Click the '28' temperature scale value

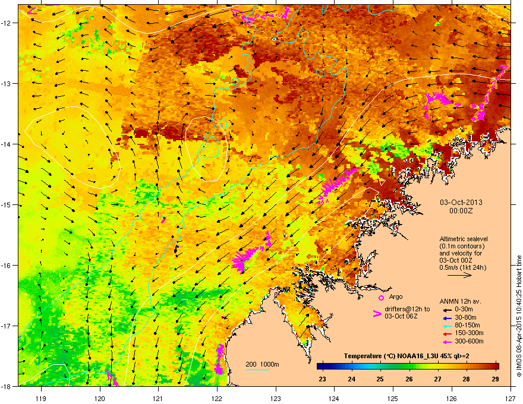coord(467,379)
